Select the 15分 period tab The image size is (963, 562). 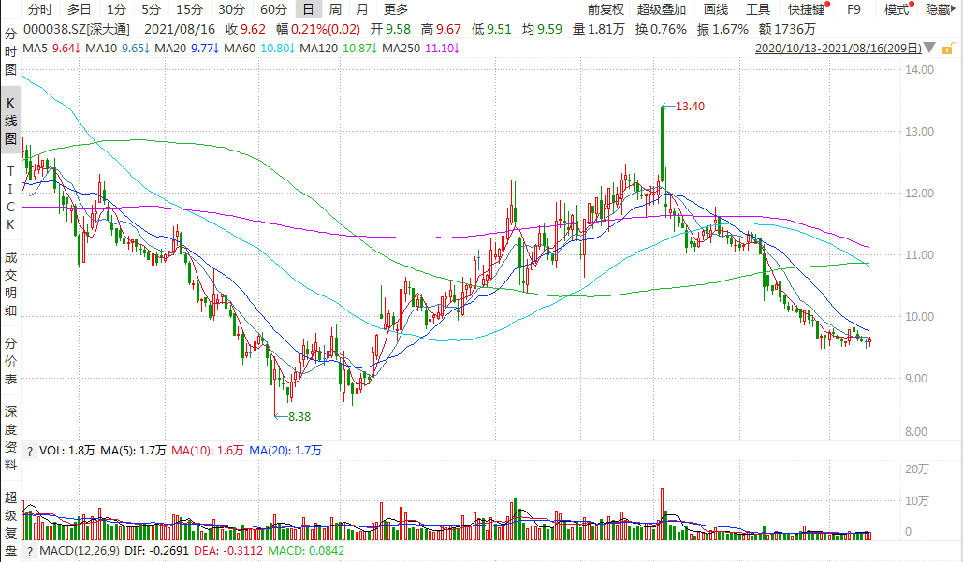[x=189, y=9]
